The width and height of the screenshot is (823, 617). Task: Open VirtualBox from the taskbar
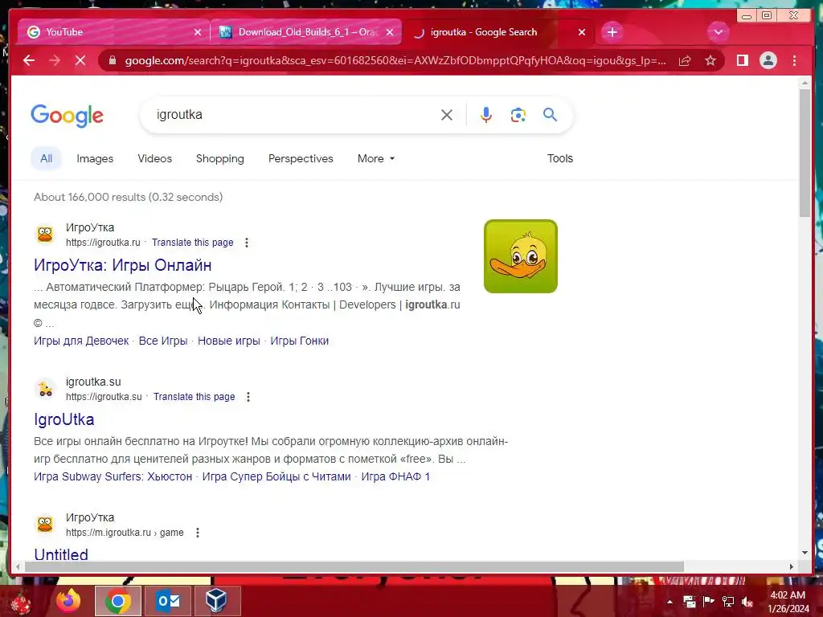pos(216,601)
